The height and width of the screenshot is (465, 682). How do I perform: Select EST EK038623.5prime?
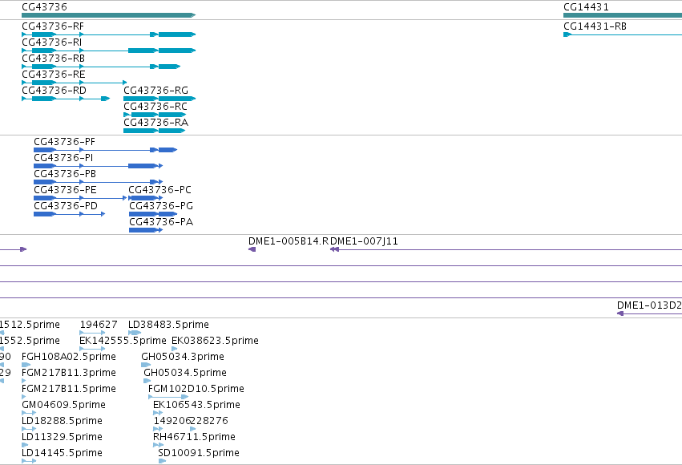coord(175,350)
